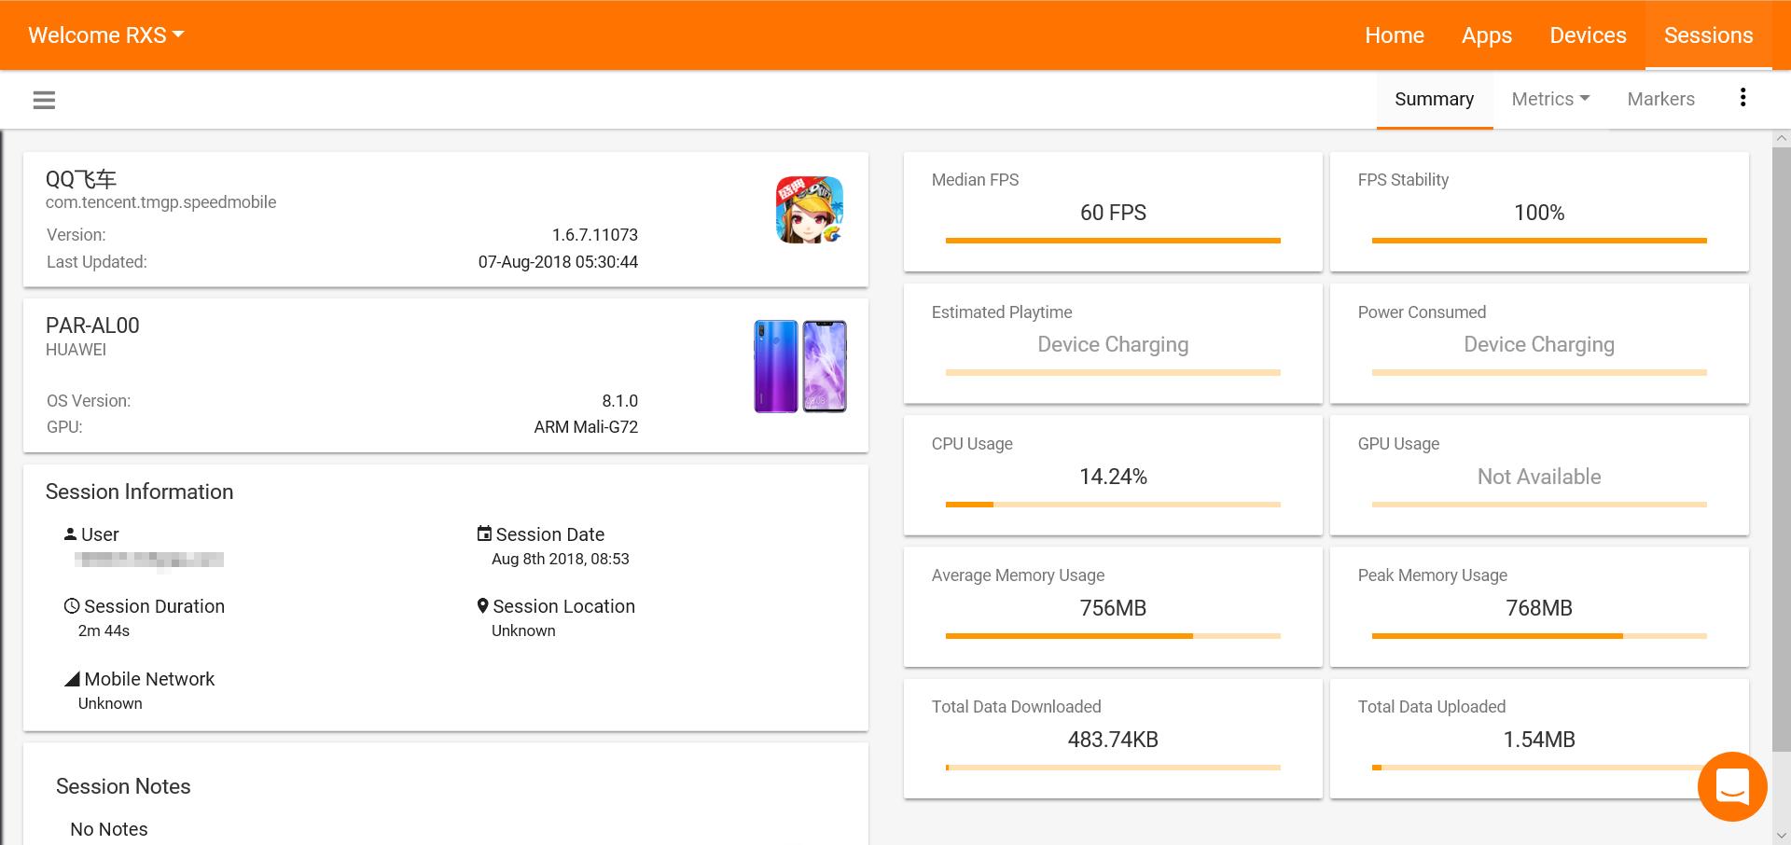The width and height of the screenshot is (1791, 845).
Task: Click the PAR-AL00 device name
Action: pyautogui.click(x=92, y=326)
